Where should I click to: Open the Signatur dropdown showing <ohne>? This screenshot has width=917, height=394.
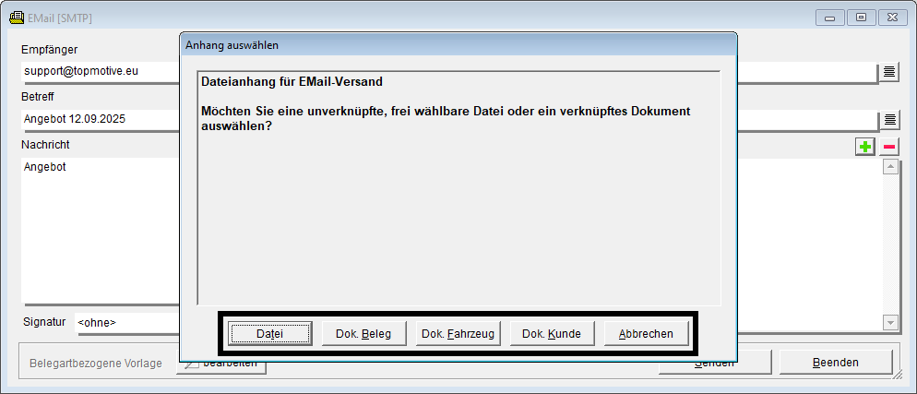coord(127,322)
